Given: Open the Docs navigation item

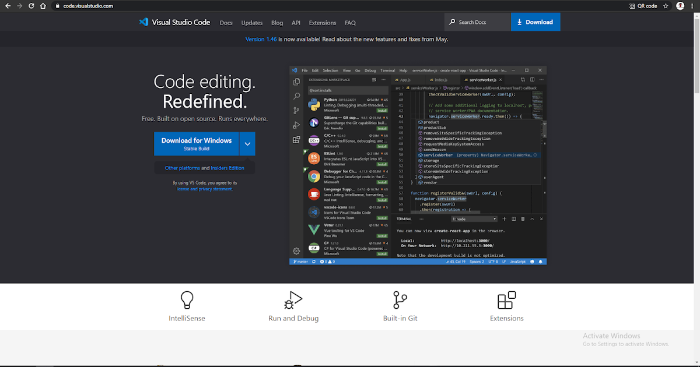Looking at the screenshot, I should (226, 23).
